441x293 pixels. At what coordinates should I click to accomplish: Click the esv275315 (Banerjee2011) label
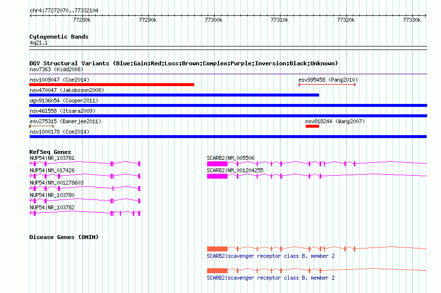[65, 121]
